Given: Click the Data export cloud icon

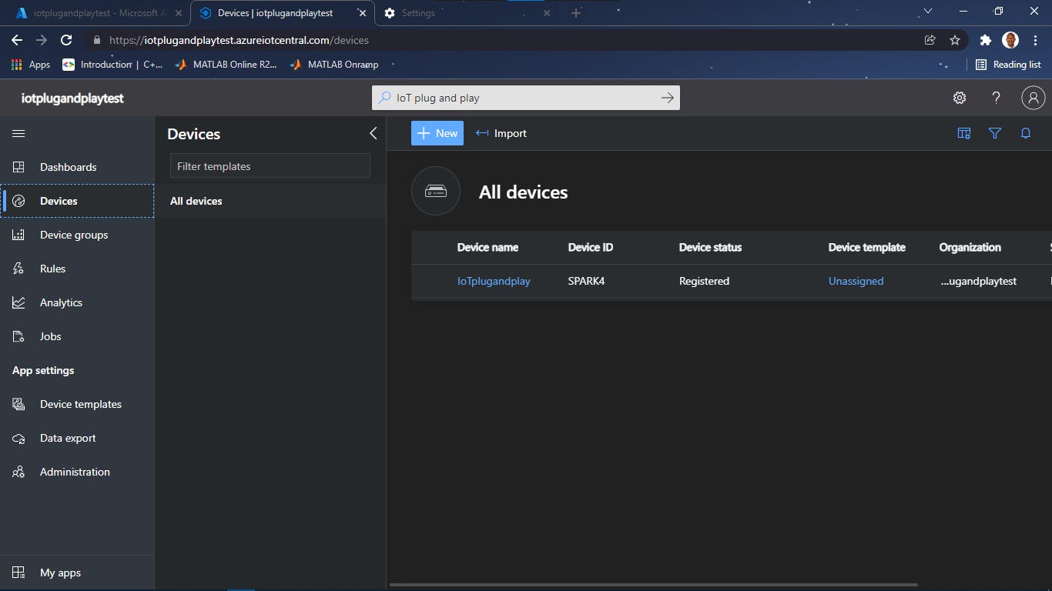Looking at the screenshot, I should pos(18,438).
